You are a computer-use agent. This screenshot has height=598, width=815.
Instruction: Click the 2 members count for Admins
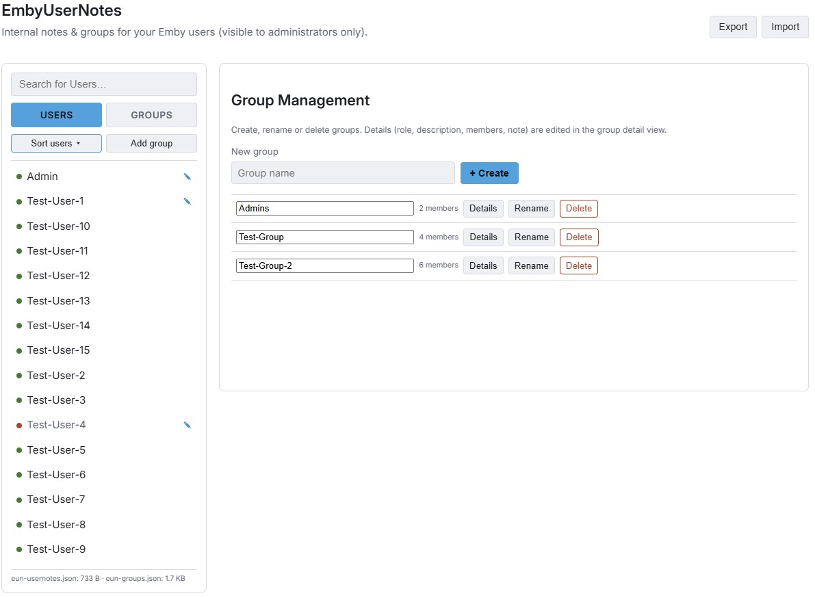439,208
